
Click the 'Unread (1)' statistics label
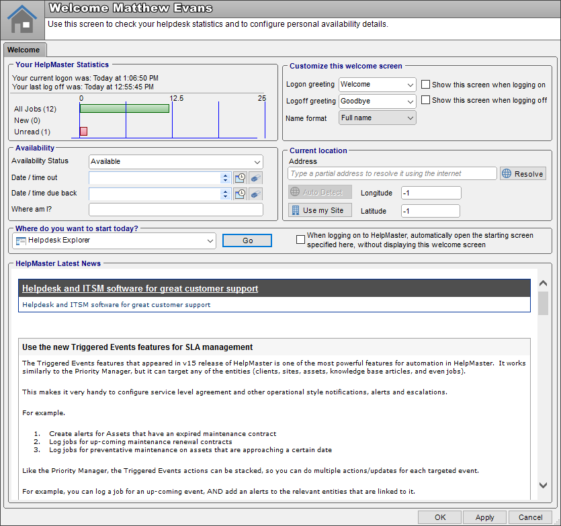[32, 132]
